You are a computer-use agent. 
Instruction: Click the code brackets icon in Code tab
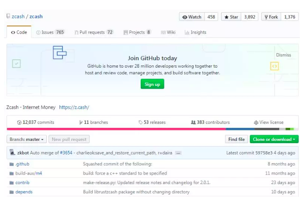(x=13, y=32)
